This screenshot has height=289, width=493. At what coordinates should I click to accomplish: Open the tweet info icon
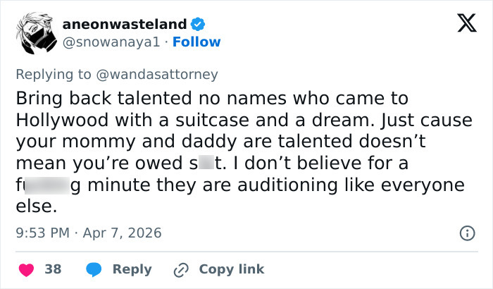[x=466, y=233]
